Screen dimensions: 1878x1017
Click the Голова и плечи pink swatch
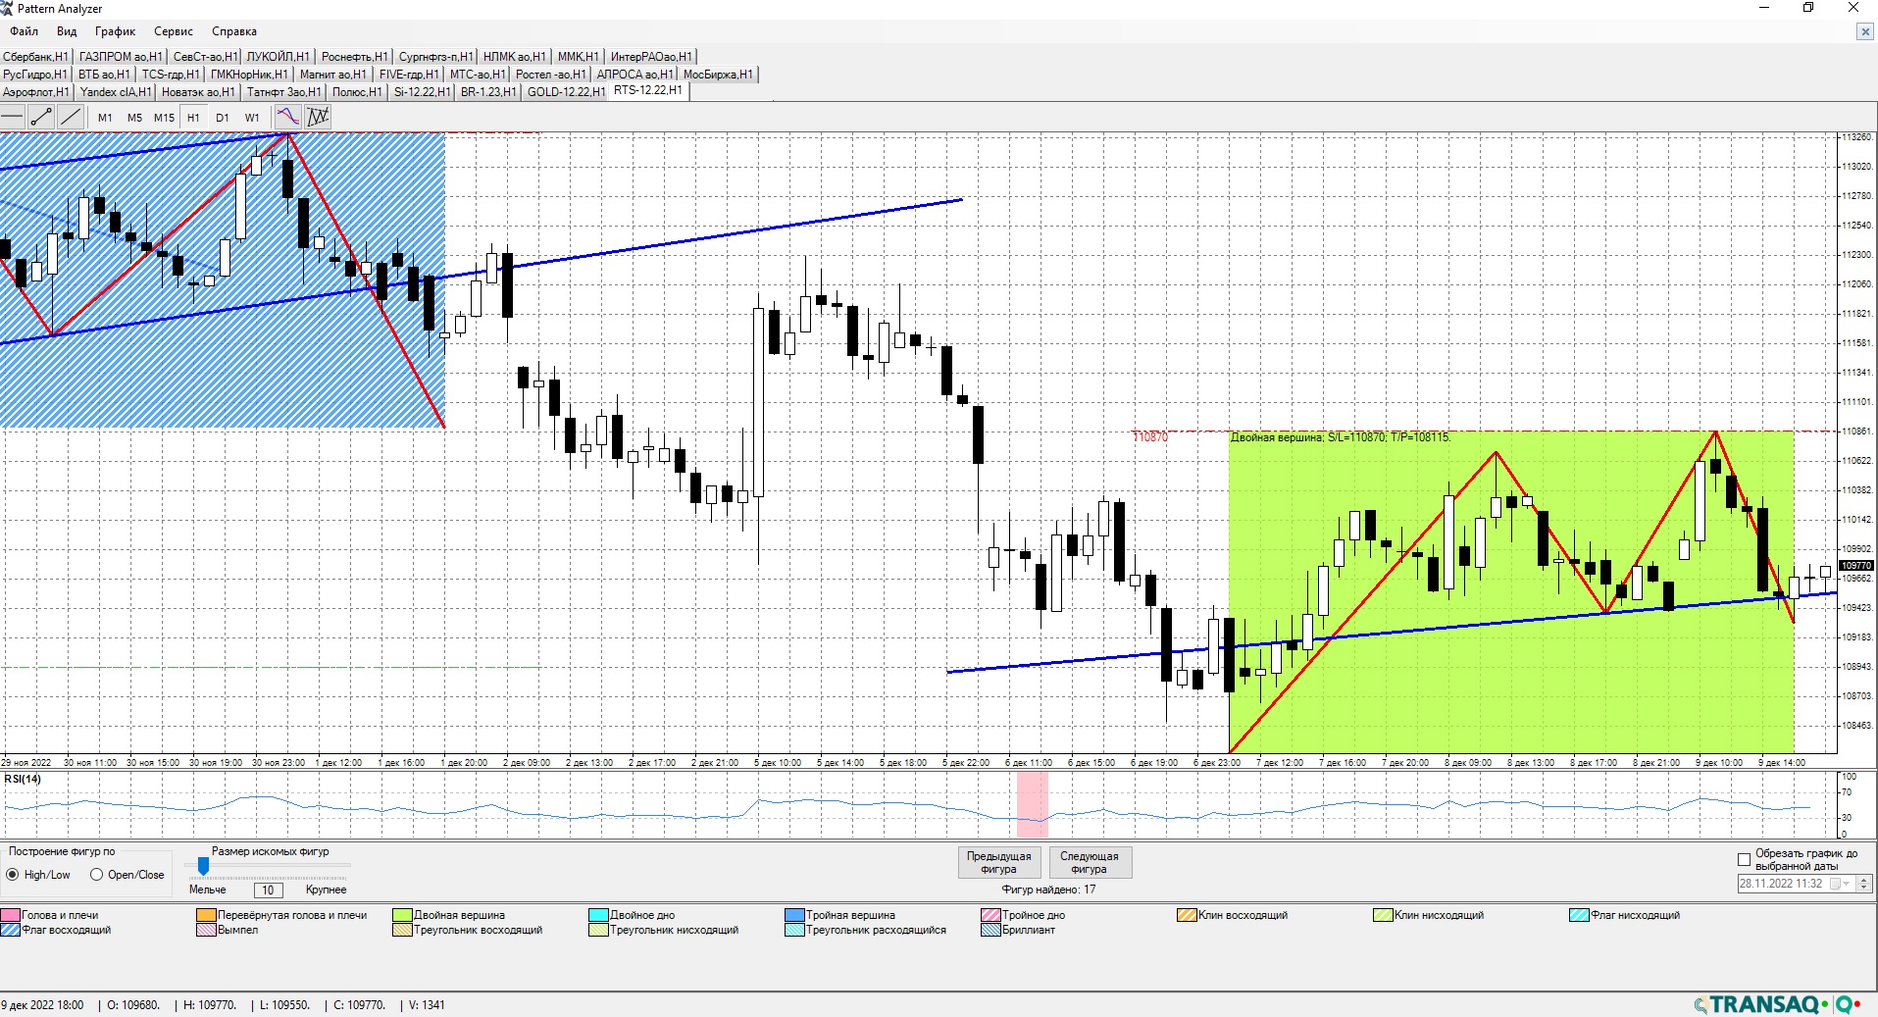pos(11,916)
